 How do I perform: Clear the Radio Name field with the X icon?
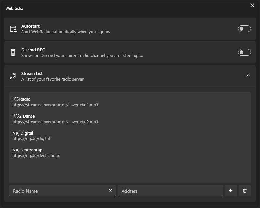(x=110, y=191)
